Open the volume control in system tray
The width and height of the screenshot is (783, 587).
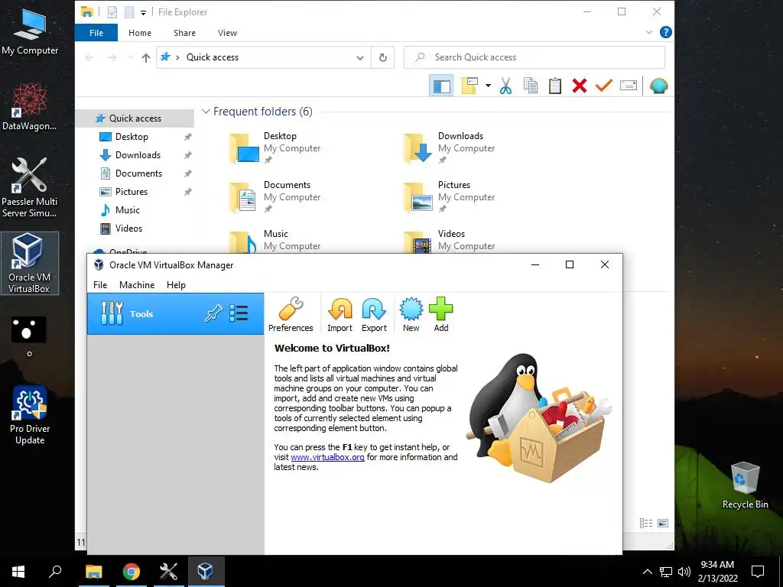(x=684, y=572)
